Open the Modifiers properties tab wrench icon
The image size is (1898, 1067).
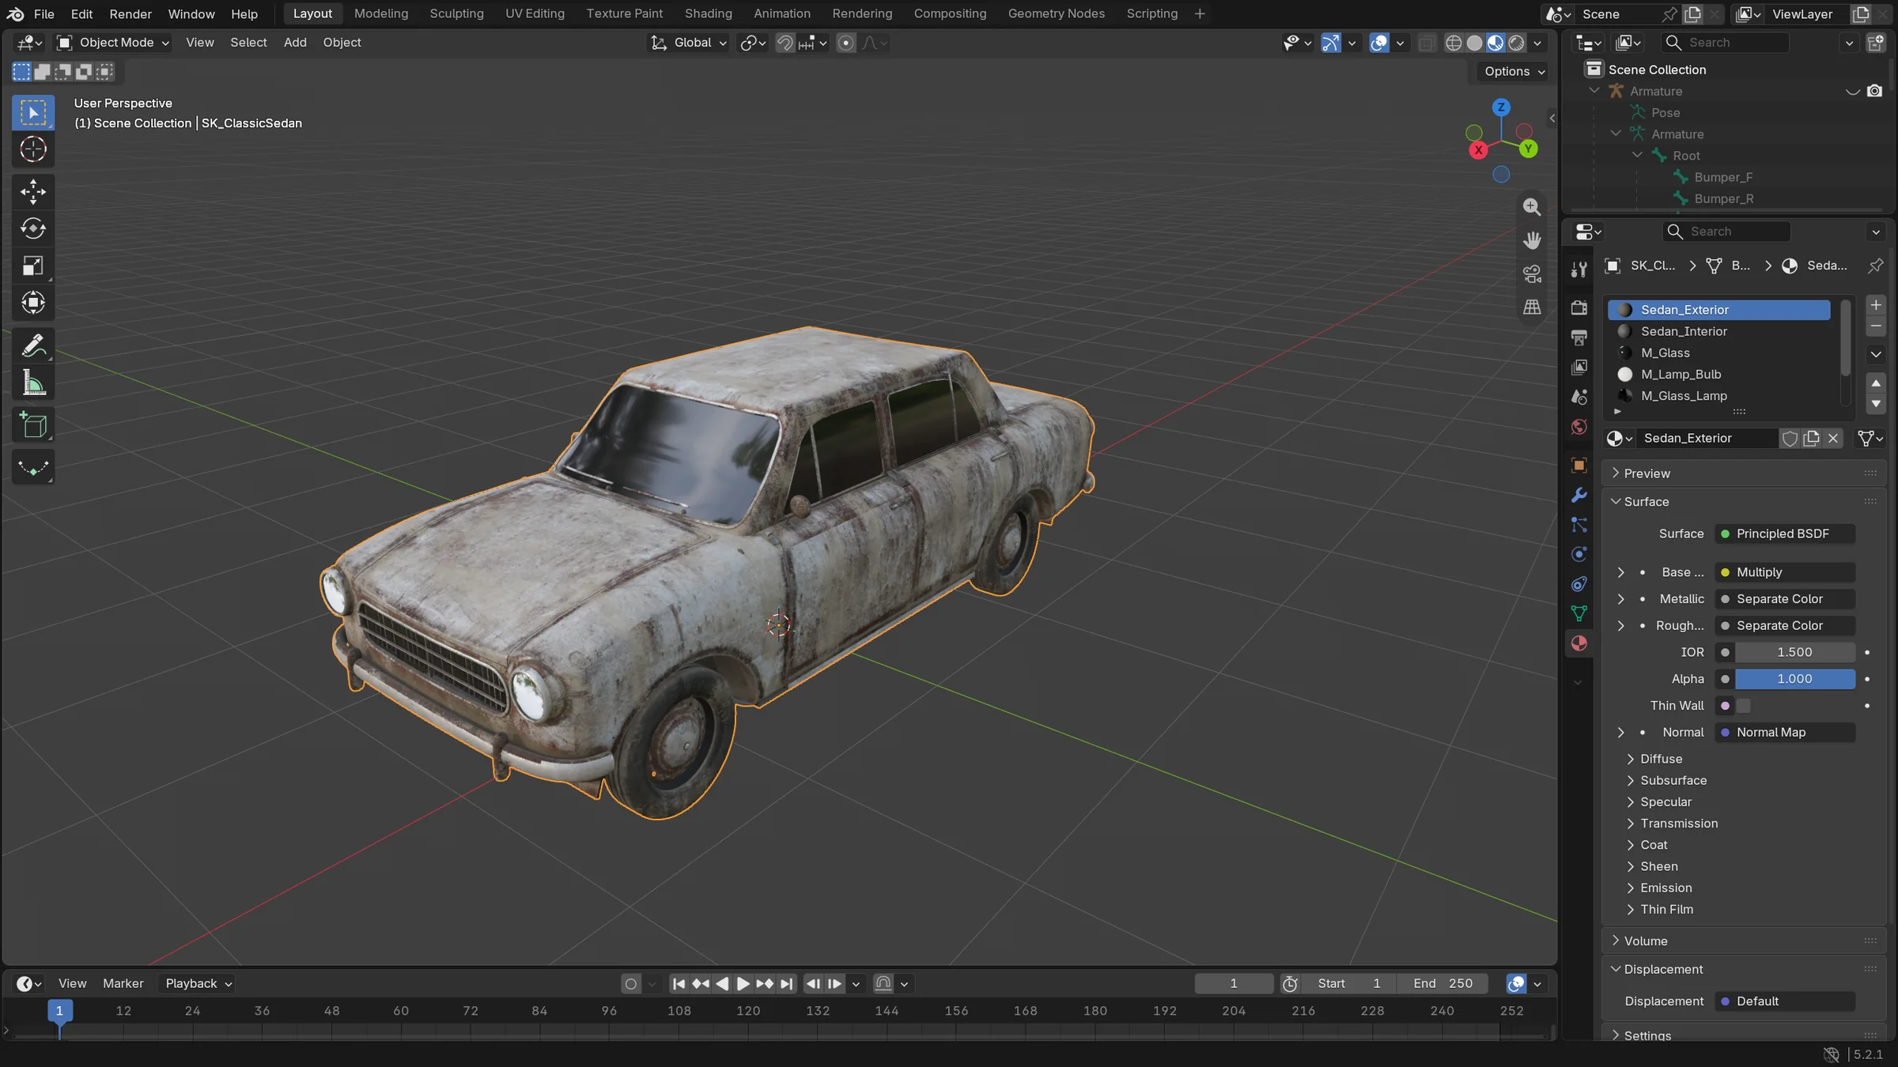click(x=1579, y=496)
